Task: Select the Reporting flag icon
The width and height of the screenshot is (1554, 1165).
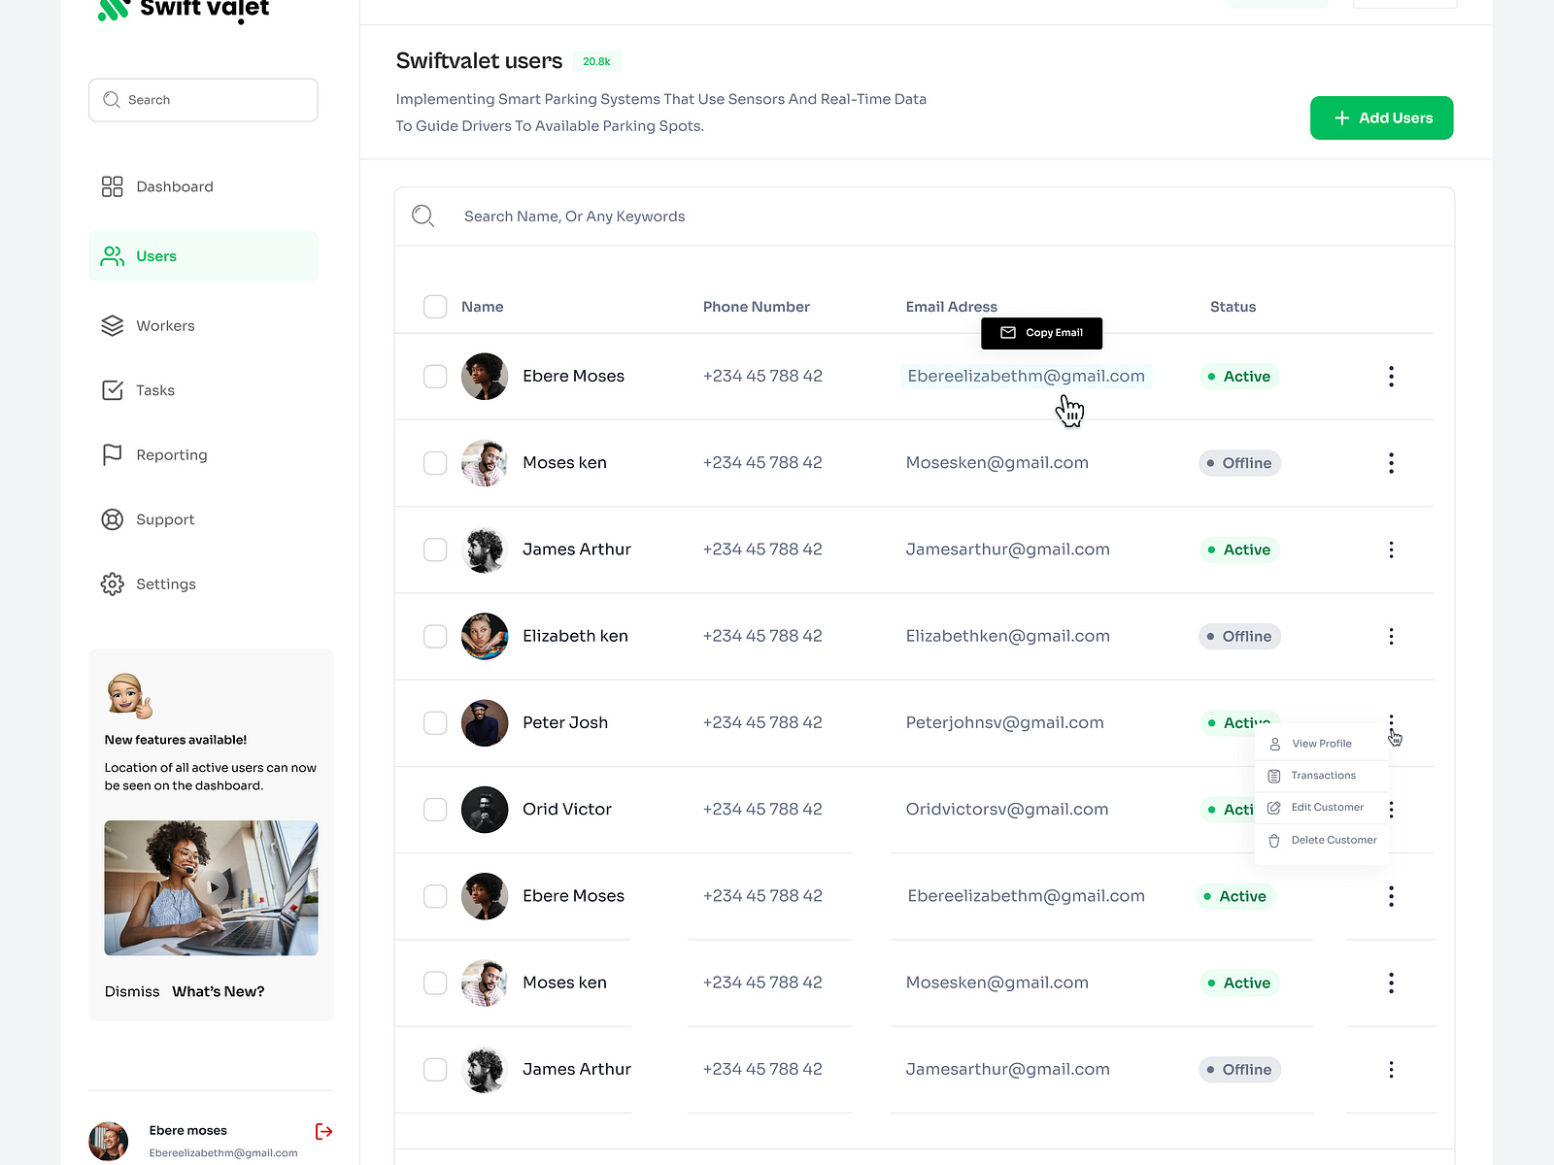Action: 112,454
